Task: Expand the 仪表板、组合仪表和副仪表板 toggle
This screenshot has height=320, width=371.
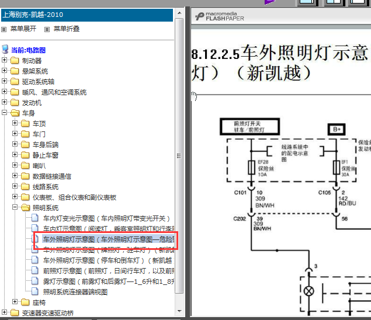Action: (15, 197)
